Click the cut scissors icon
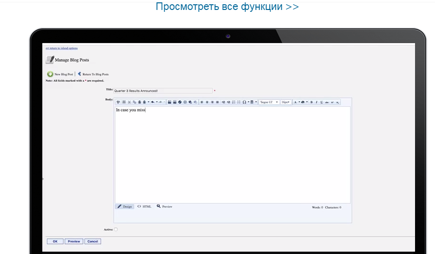Screen dimensions: 435x254 129,102
